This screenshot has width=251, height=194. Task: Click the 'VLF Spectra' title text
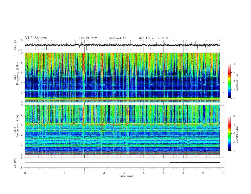[x=36, y=38]
